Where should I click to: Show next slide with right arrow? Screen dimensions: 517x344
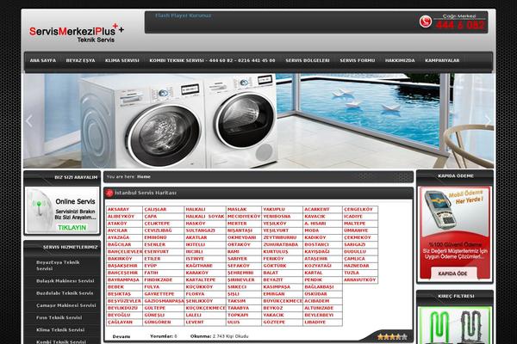click(488, 121)
